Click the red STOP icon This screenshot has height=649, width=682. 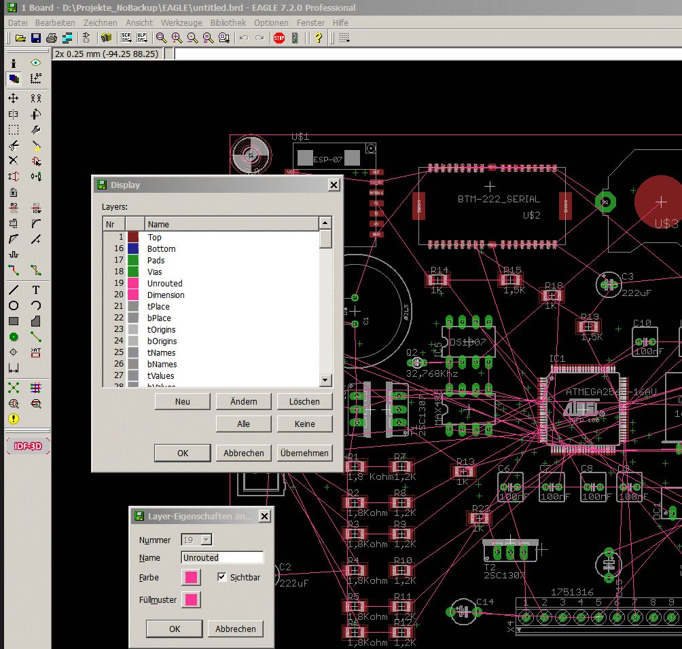(279, 38)
